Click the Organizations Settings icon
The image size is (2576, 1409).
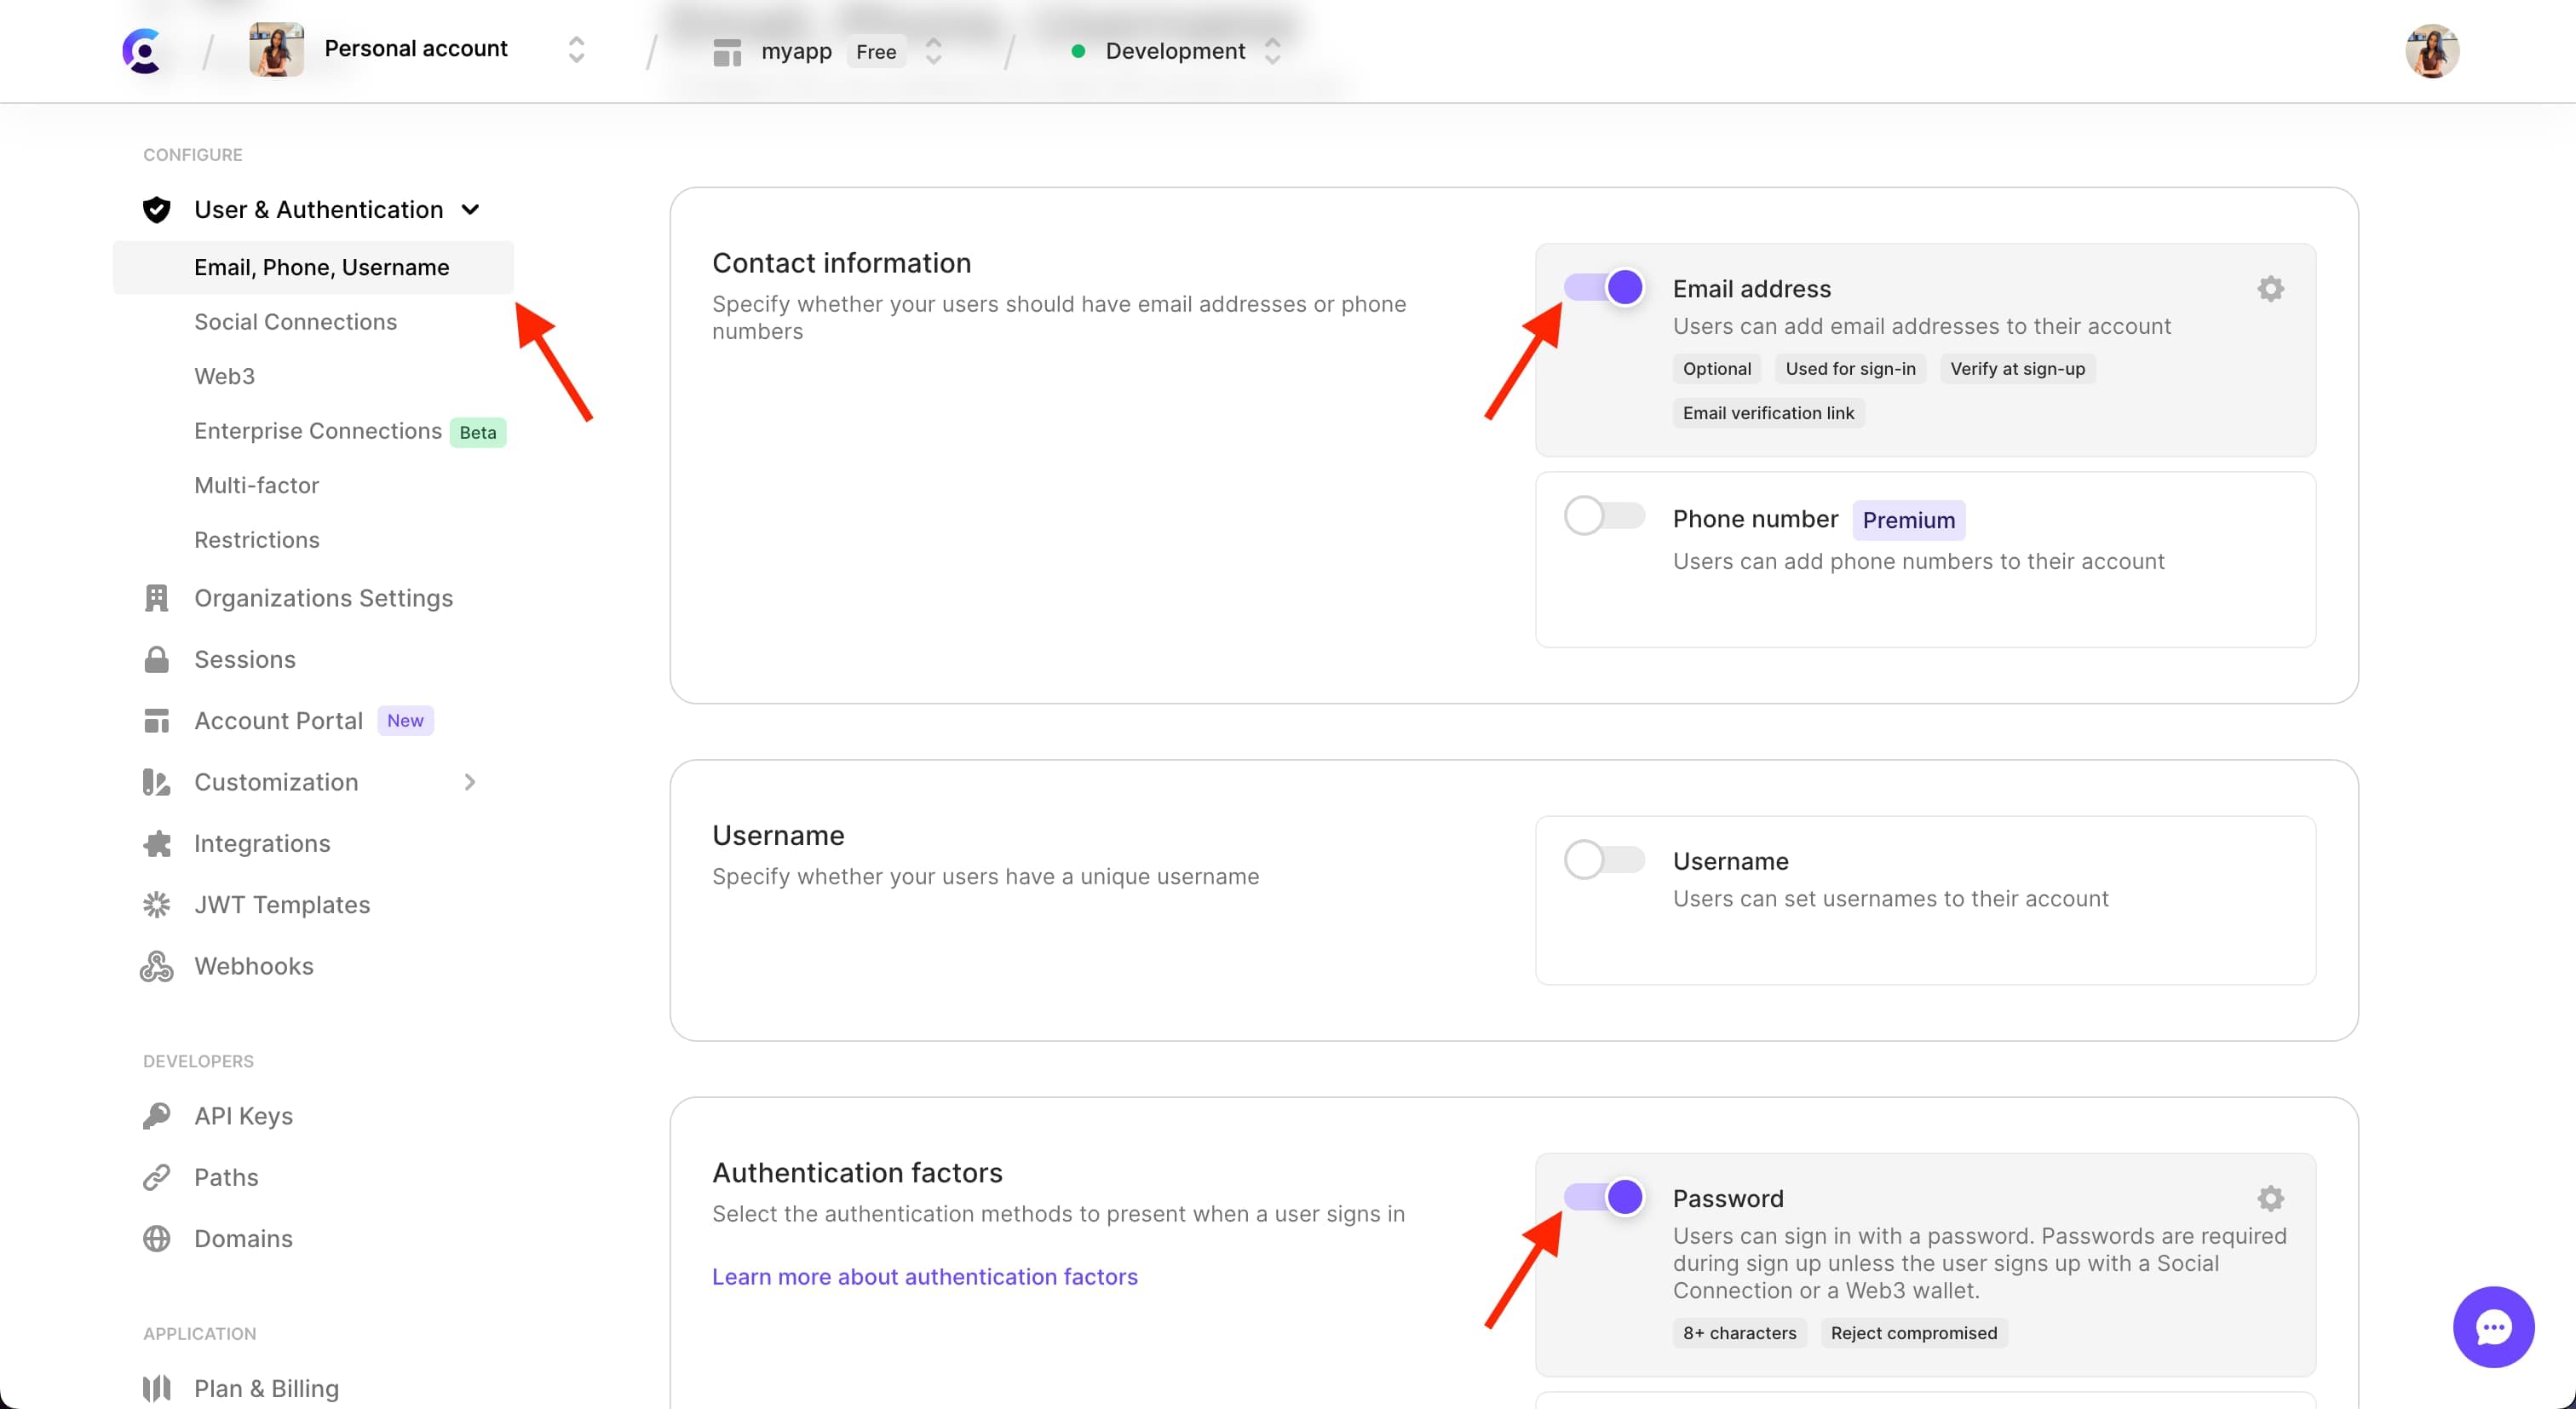coord(157,598)
